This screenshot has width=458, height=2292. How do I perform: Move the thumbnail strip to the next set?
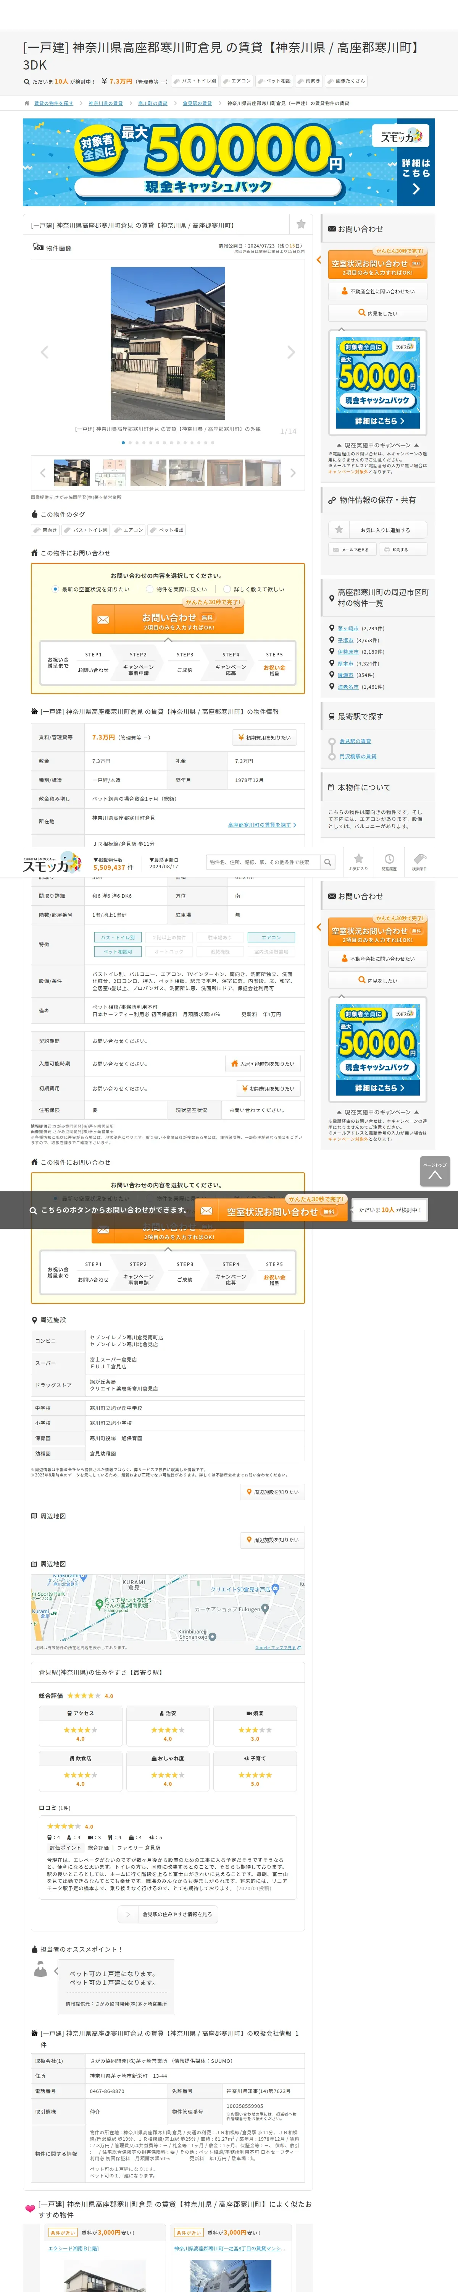(x=293, y=473)
